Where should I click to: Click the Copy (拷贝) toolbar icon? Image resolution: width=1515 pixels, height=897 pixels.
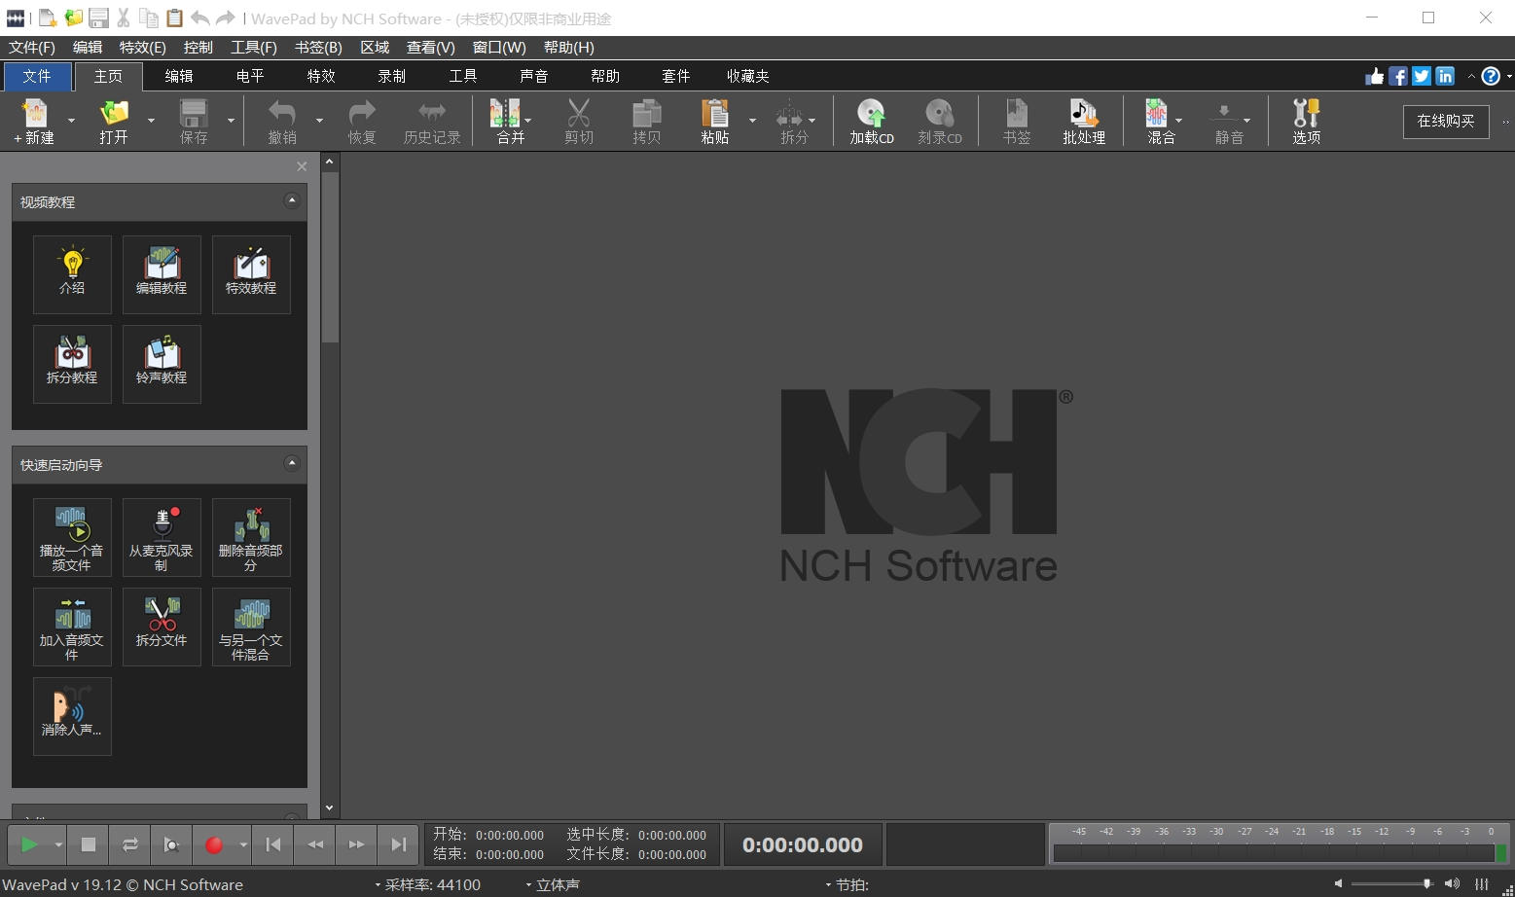(x=647, y=121)
